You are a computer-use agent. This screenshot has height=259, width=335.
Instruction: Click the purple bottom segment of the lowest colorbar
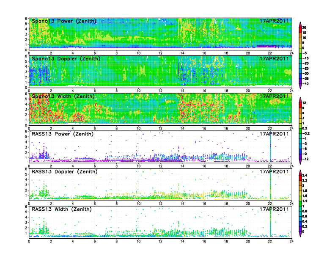point(300,229)
